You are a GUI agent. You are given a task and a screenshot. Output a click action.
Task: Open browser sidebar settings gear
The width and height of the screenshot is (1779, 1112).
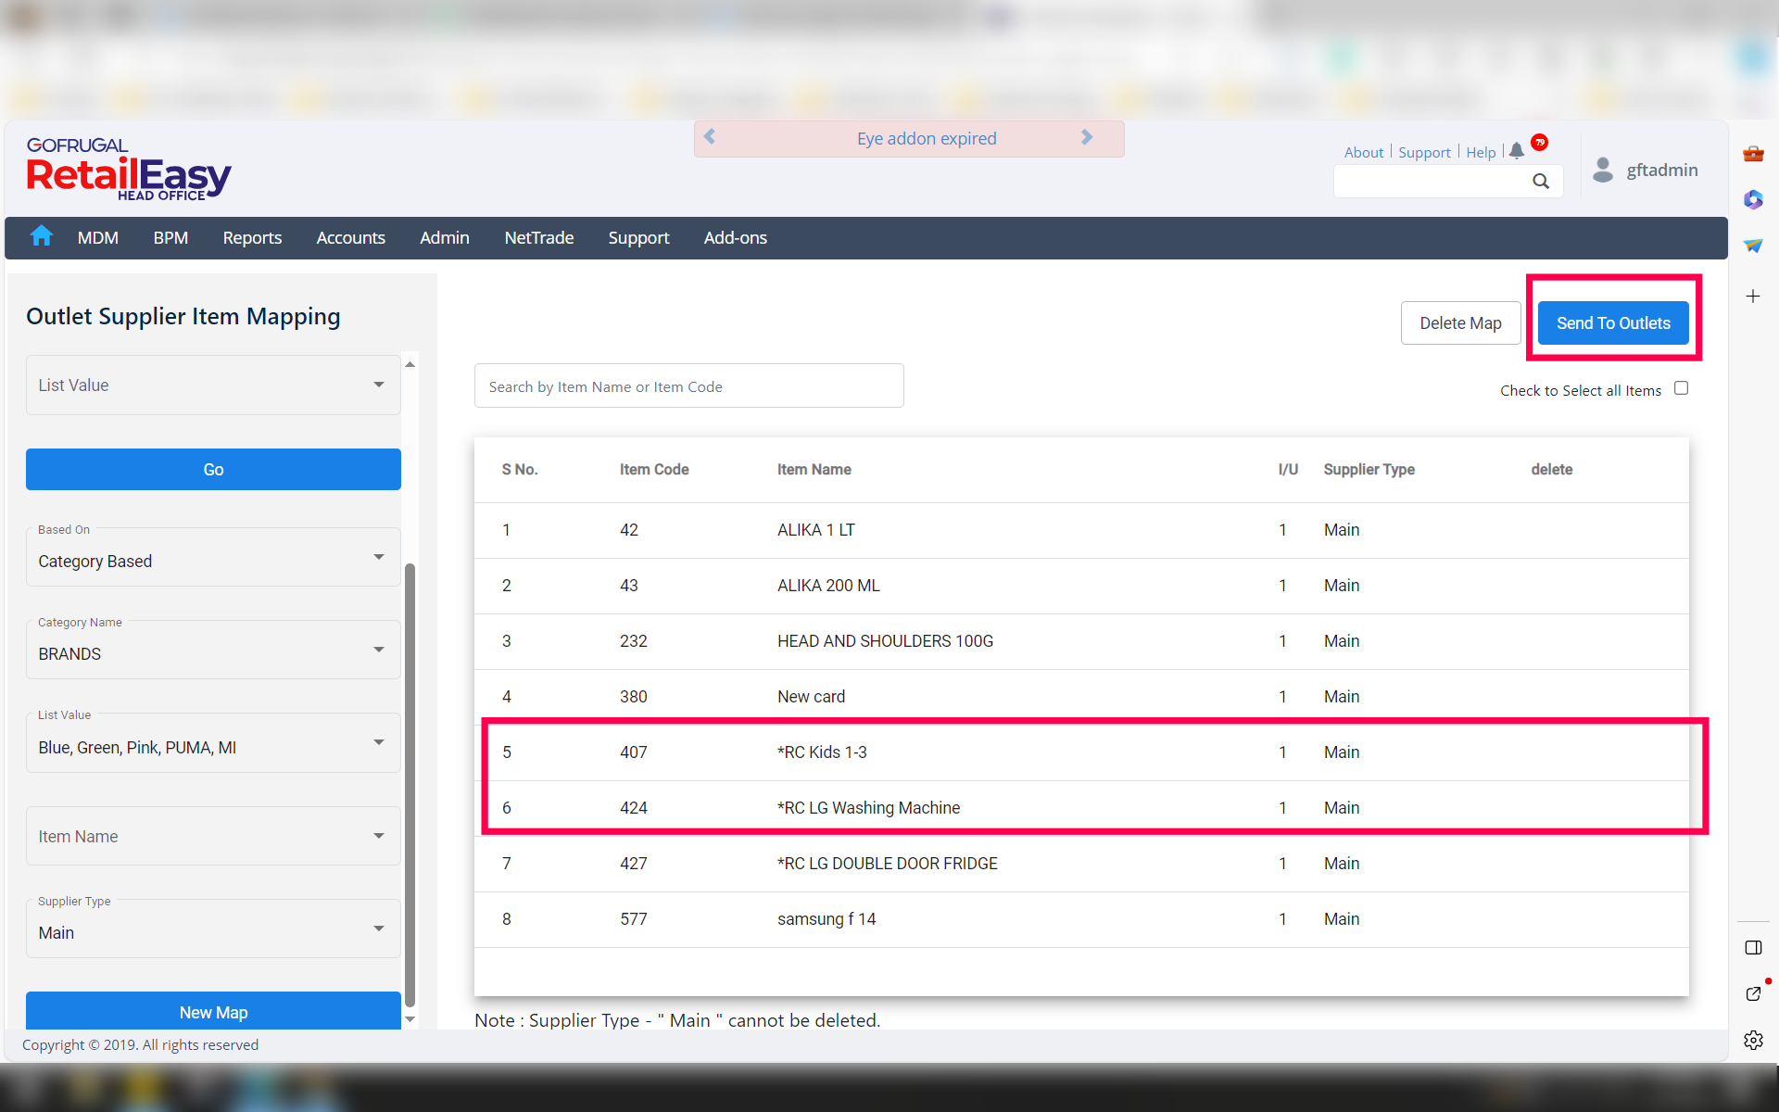click(x=1753, y=1040)
